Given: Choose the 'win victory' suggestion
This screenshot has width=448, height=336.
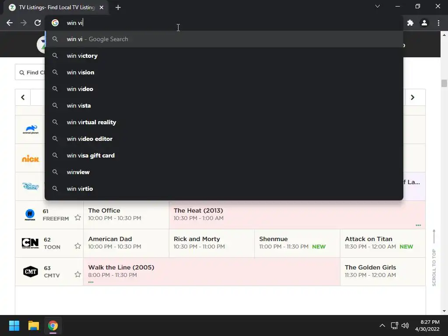Looking at the screenshot, I should pos(224,56).
